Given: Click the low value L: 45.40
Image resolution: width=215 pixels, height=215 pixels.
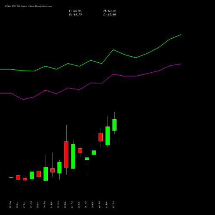Looking at the screenshot, I should [110, 15].
